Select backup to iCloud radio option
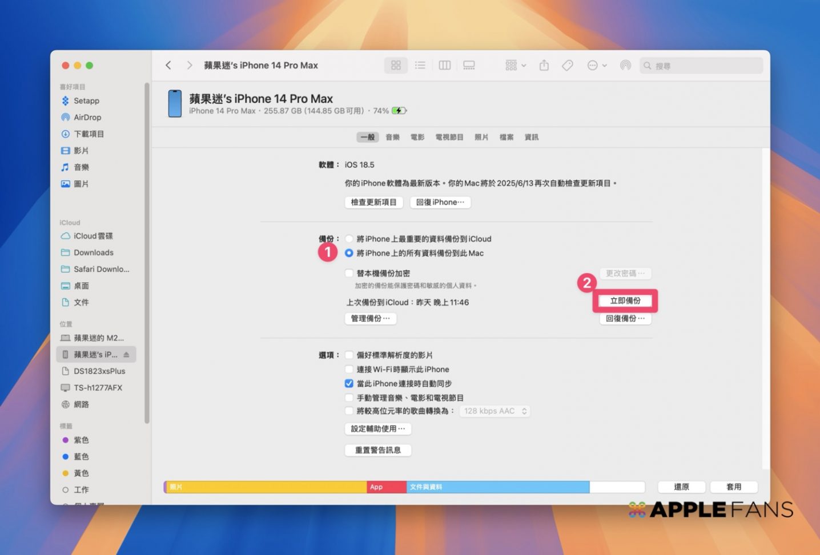Viewport: 820px width, 555px height. click(x=349, y=239)
